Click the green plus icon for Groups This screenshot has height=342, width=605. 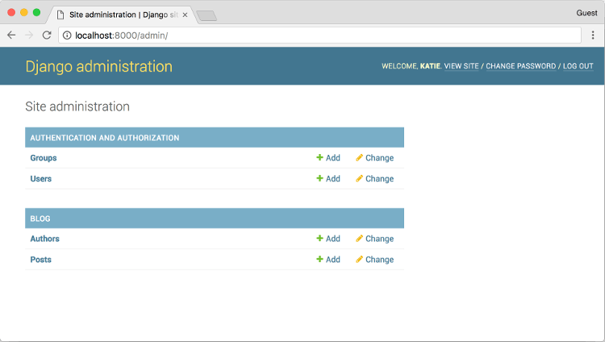319,158
